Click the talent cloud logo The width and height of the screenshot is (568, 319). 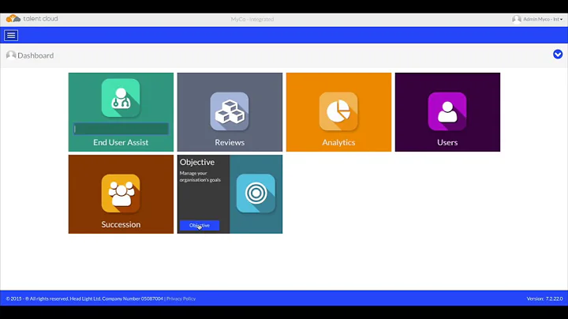pos(32,18)
